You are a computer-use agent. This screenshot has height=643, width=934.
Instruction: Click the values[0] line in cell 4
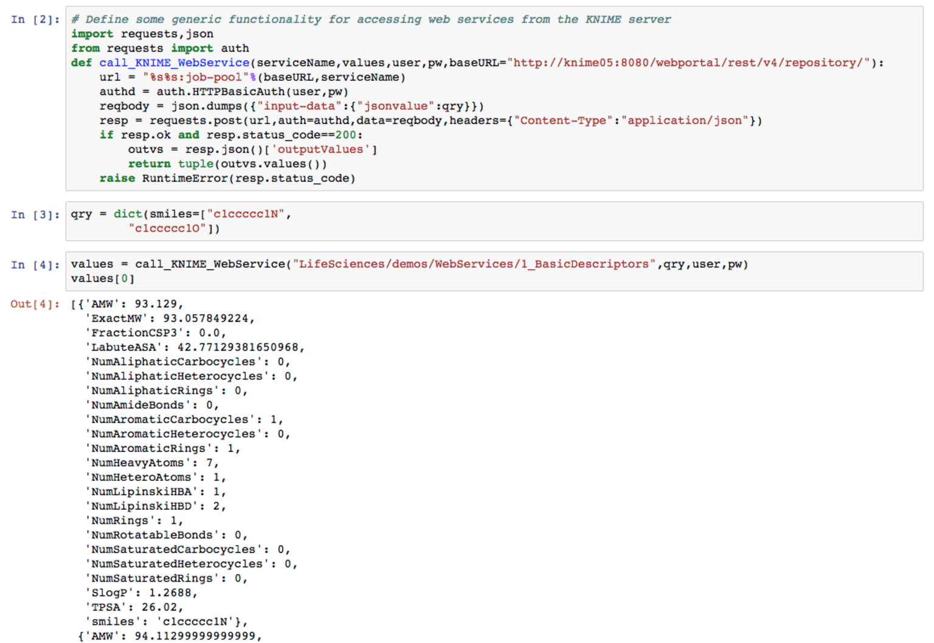coord(103,279)
